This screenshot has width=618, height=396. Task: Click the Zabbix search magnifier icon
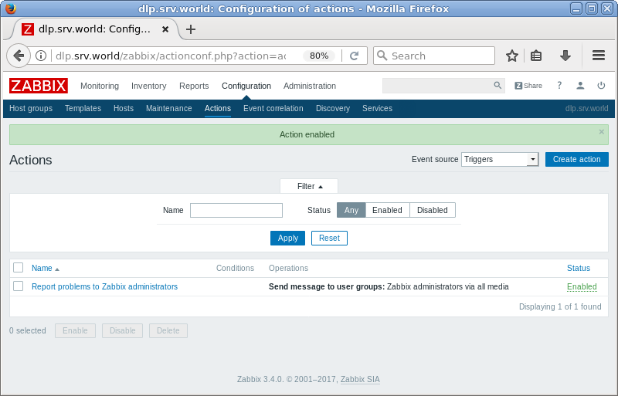coord(497,86)
